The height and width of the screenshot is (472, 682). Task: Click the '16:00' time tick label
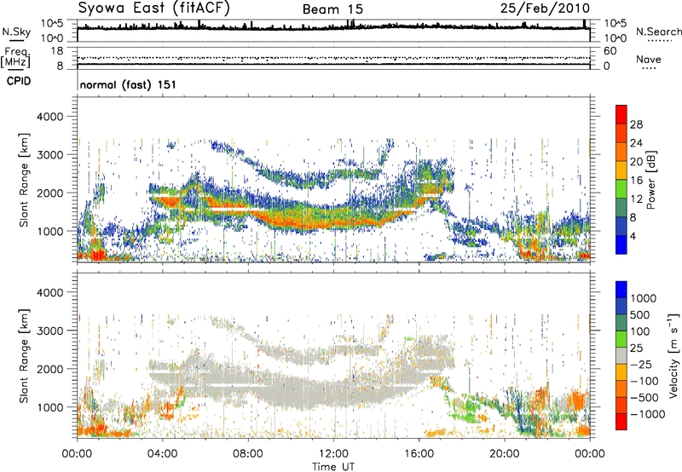click(x=419, y=454)
